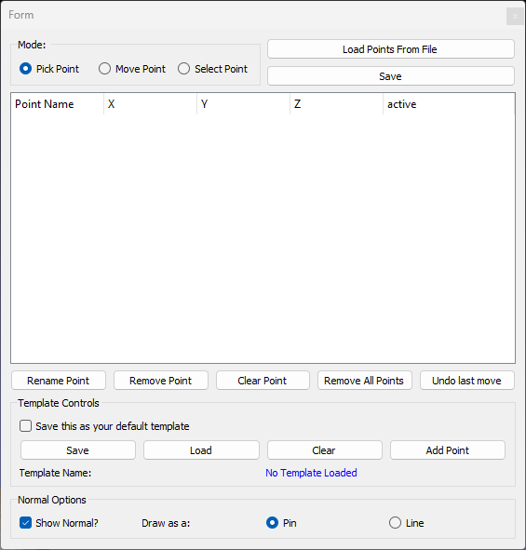Click Load Points From File
The image size is (526, 550).
coord(391,49)
